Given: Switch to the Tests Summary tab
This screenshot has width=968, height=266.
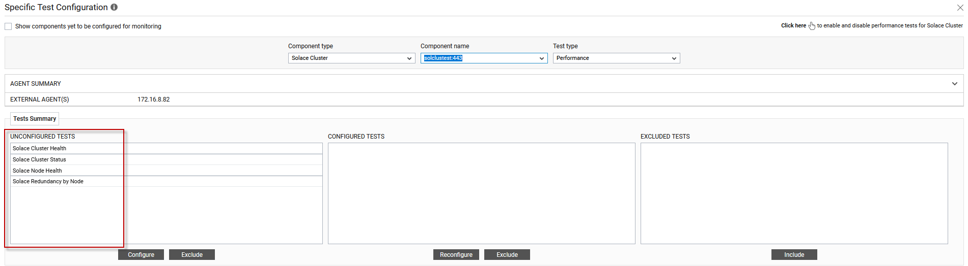Looking at the screenshot, I should tap(35, 119).
